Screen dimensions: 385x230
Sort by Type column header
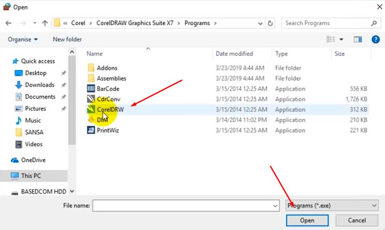coord(281,54)
